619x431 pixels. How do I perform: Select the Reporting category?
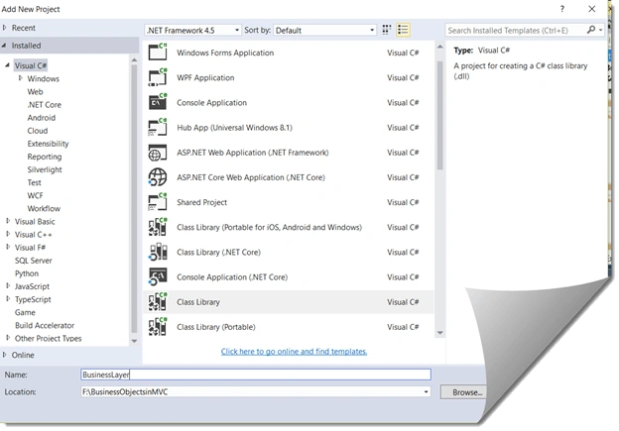pos(45,157)
